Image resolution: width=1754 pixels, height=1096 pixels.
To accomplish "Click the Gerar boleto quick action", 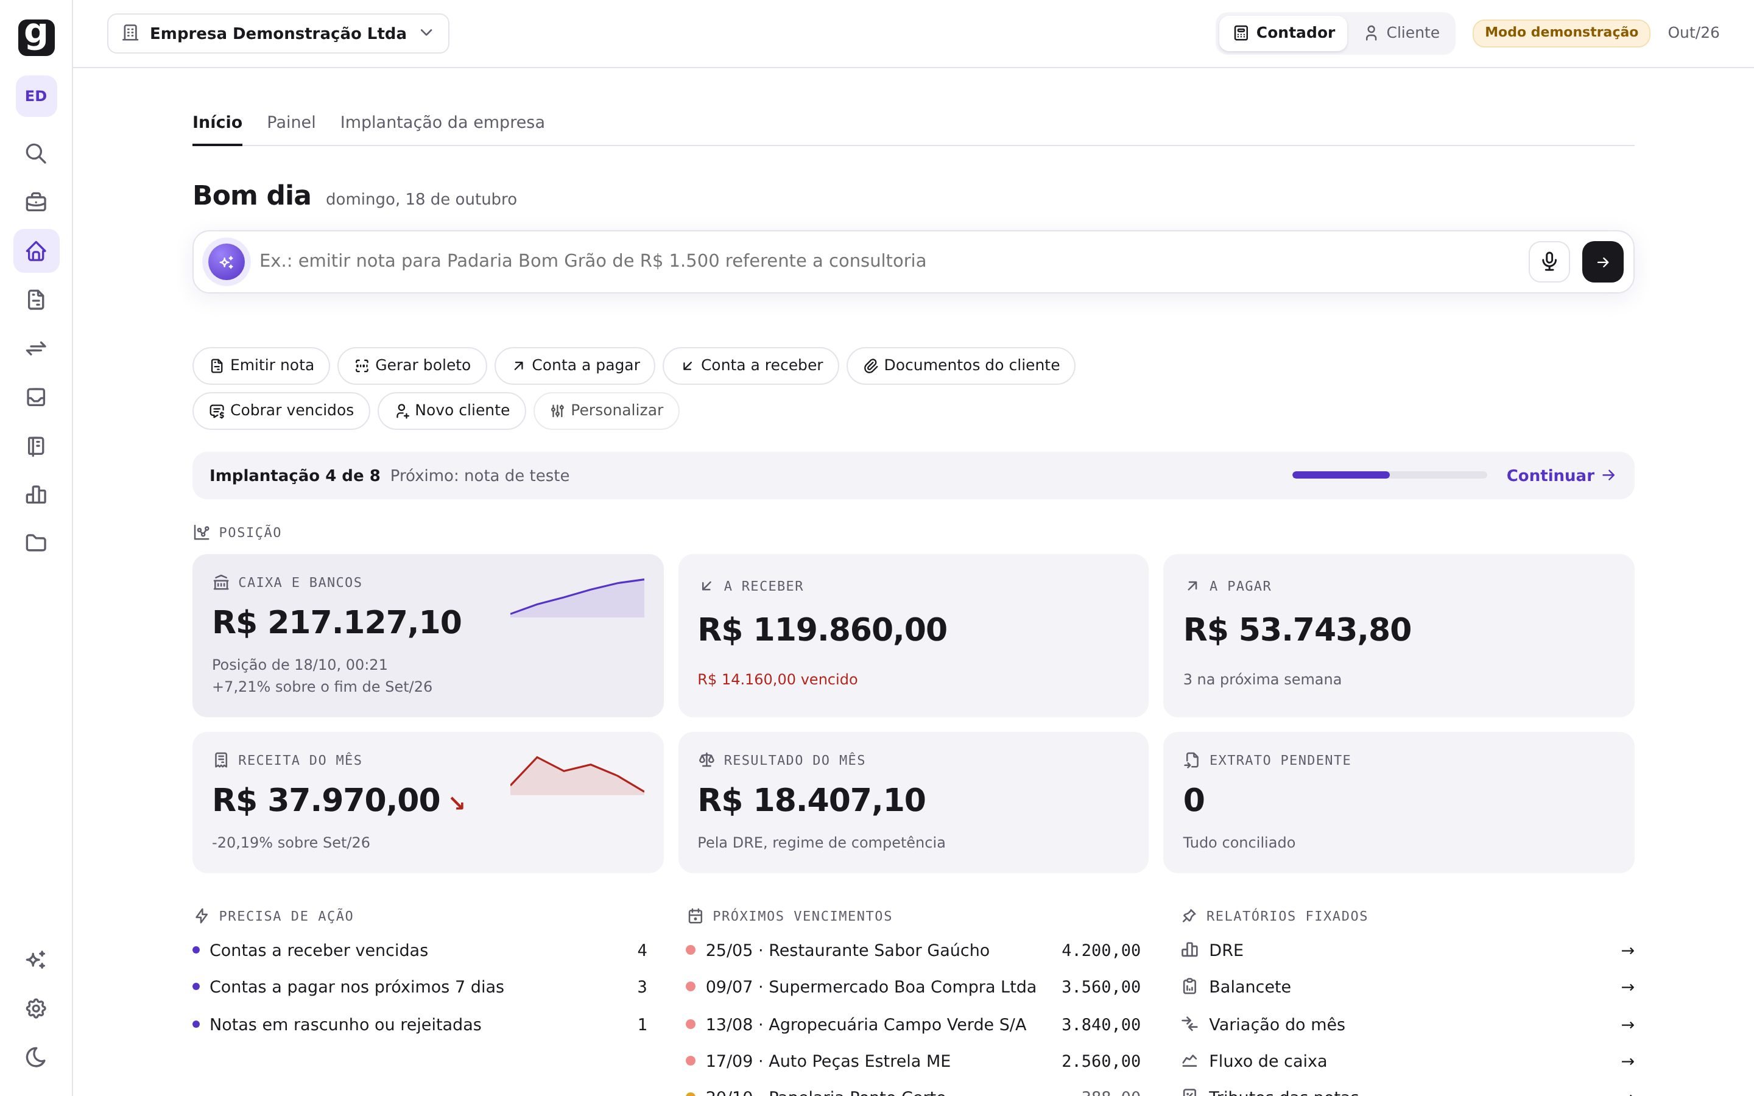I will (x=412, y=365).
